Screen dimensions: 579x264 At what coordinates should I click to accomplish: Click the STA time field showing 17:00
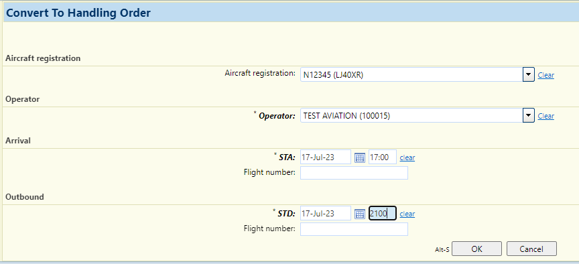pos(383,157)
